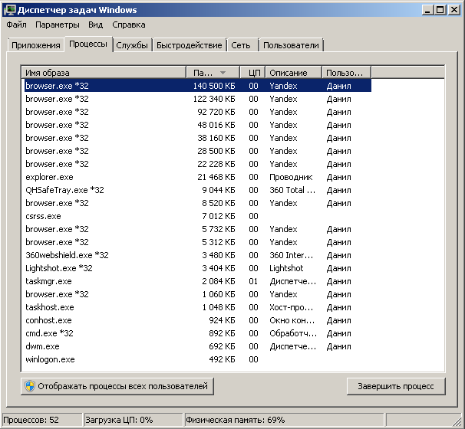The height and width of the screenshot is (429, 465).
Task: Click the 492 КБ memory value
Action: point(222,359)
